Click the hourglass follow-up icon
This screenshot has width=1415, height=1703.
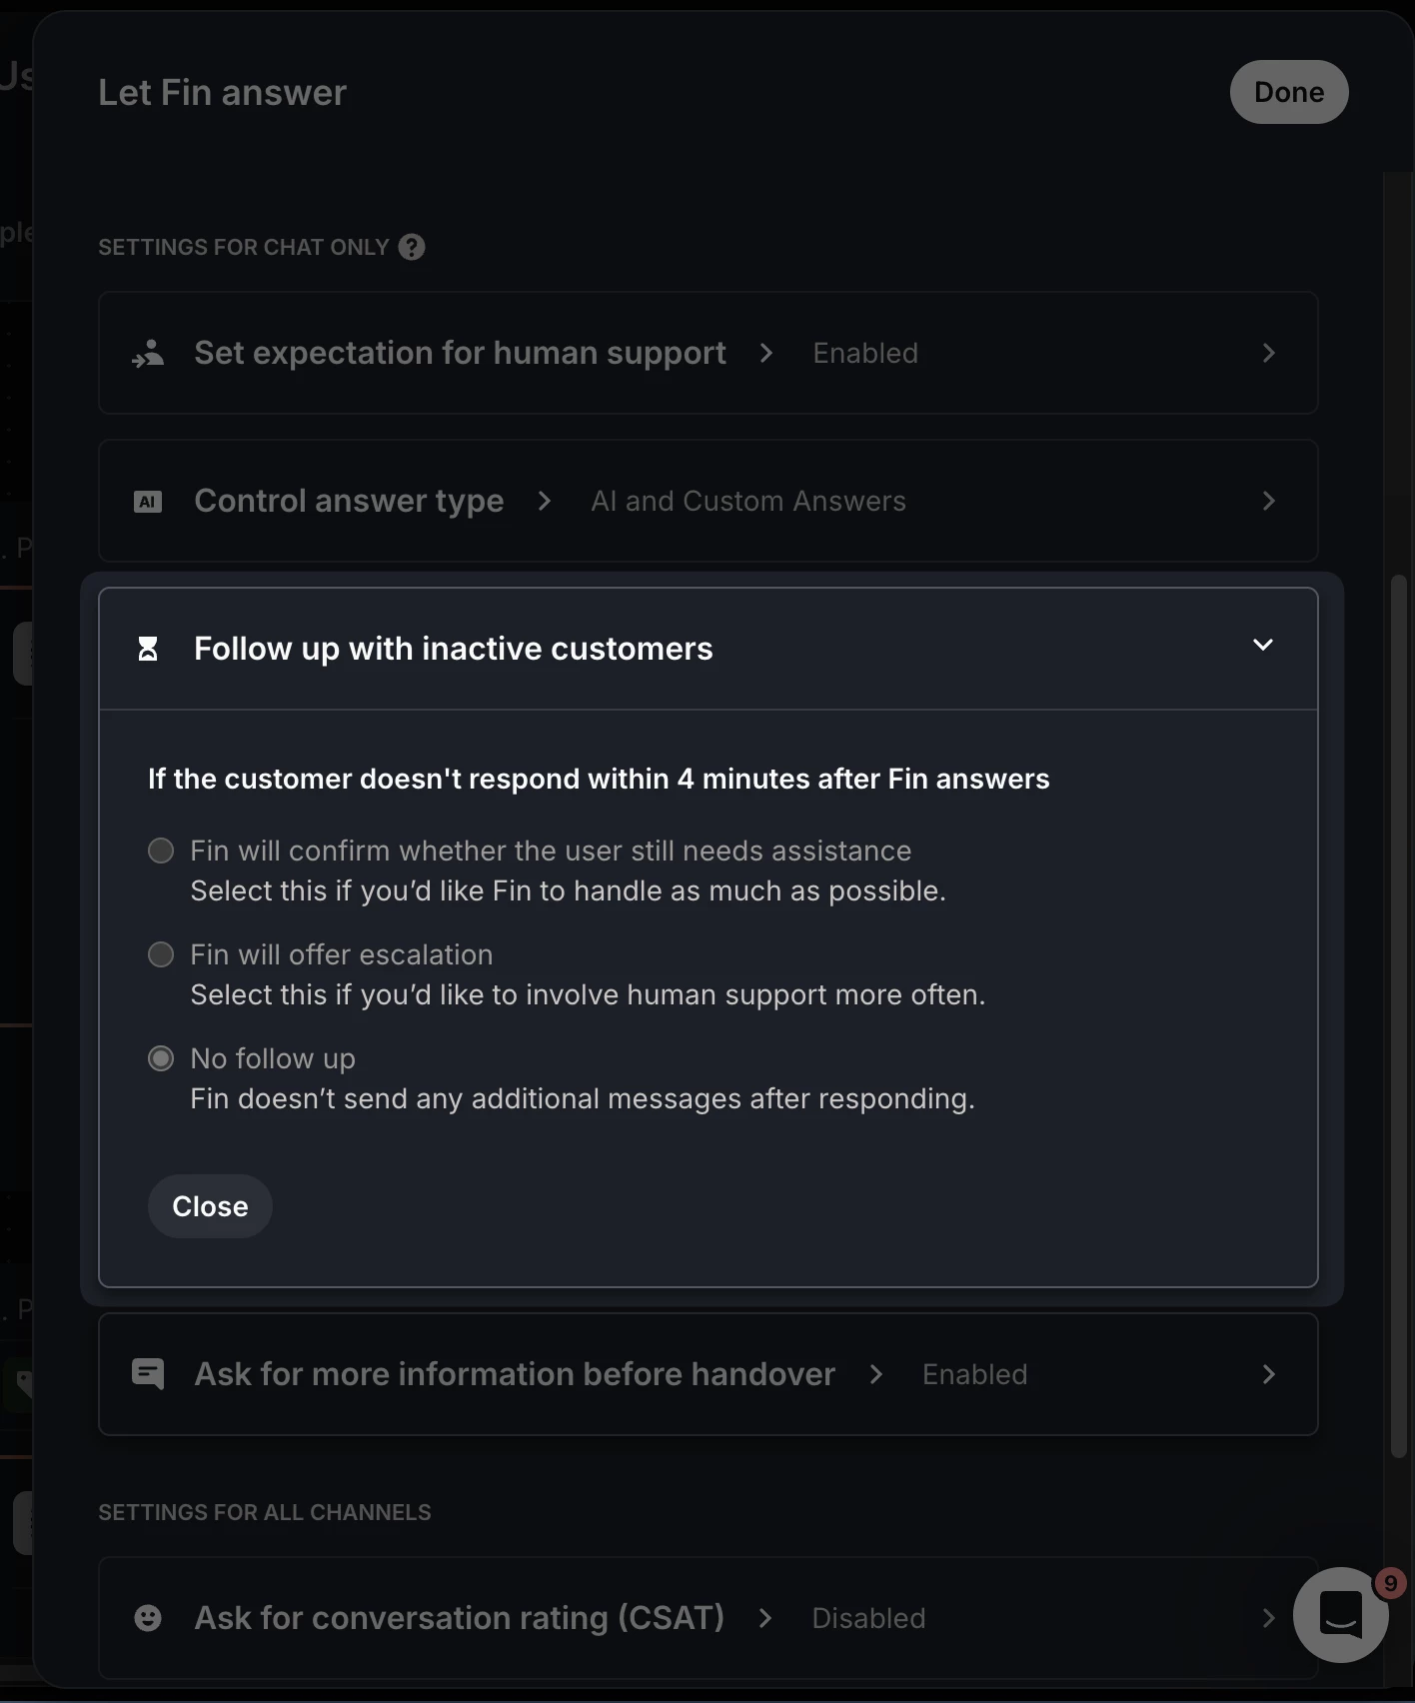click(148, 649)
